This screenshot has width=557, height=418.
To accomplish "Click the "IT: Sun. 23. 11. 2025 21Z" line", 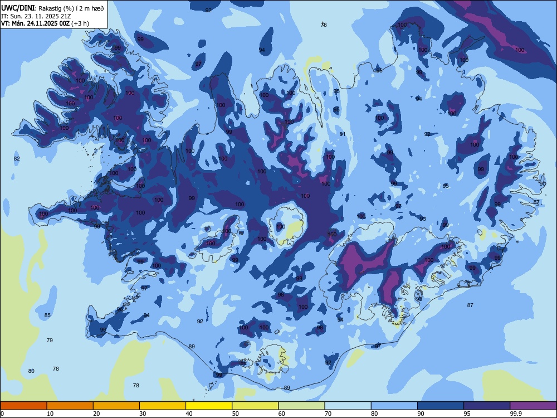I will (36, 16).
